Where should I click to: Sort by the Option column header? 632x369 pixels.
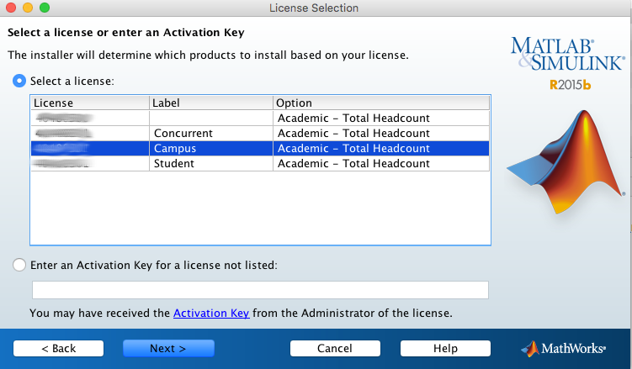click(x=380, y=103)
